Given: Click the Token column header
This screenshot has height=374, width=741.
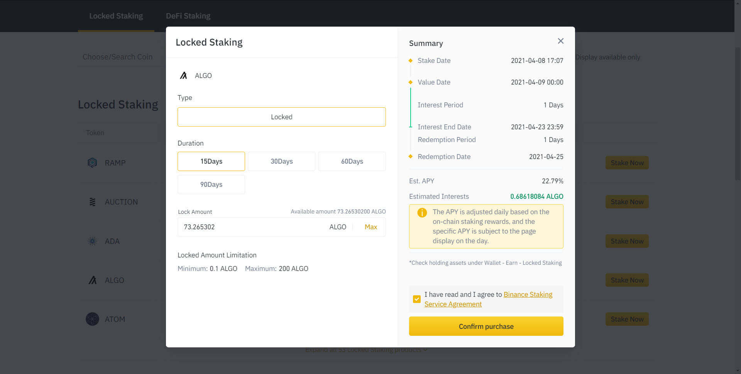Looking at the screenshot, I should pyautogui.click(x=95, y=133).
